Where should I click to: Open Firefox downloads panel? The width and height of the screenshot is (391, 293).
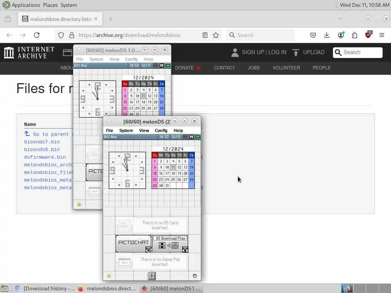[327, 35]
